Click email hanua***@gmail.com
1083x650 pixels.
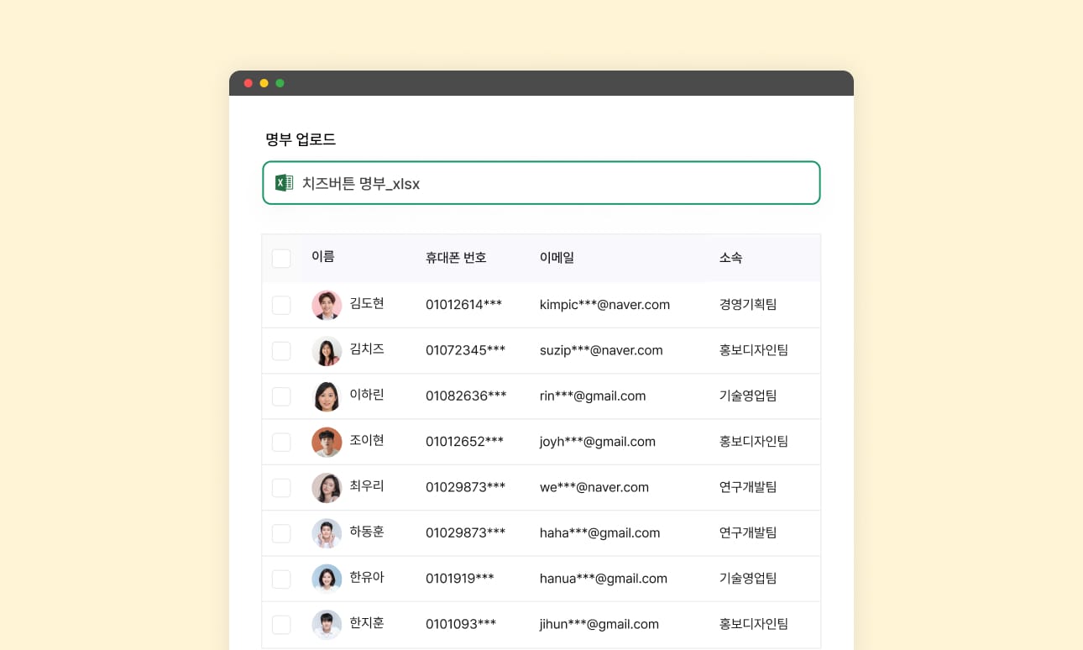(x=604, y=579)
